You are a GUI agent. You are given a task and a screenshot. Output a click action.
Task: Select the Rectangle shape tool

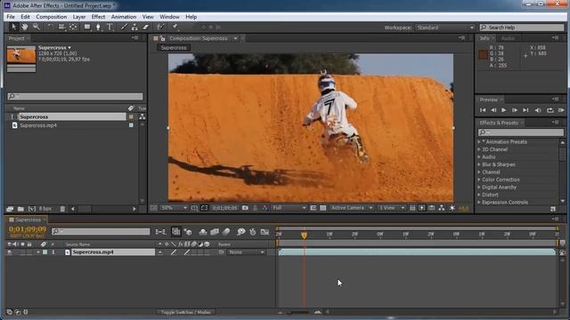point(87,27)
